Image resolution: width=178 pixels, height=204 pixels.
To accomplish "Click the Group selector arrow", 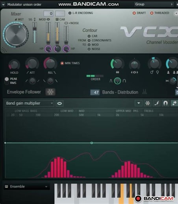I will click(172, 4).
